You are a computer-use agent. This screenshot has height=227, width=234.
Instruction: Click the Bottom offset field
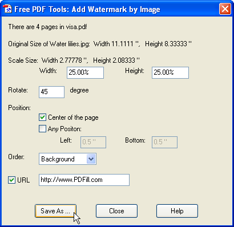point(164,142)
